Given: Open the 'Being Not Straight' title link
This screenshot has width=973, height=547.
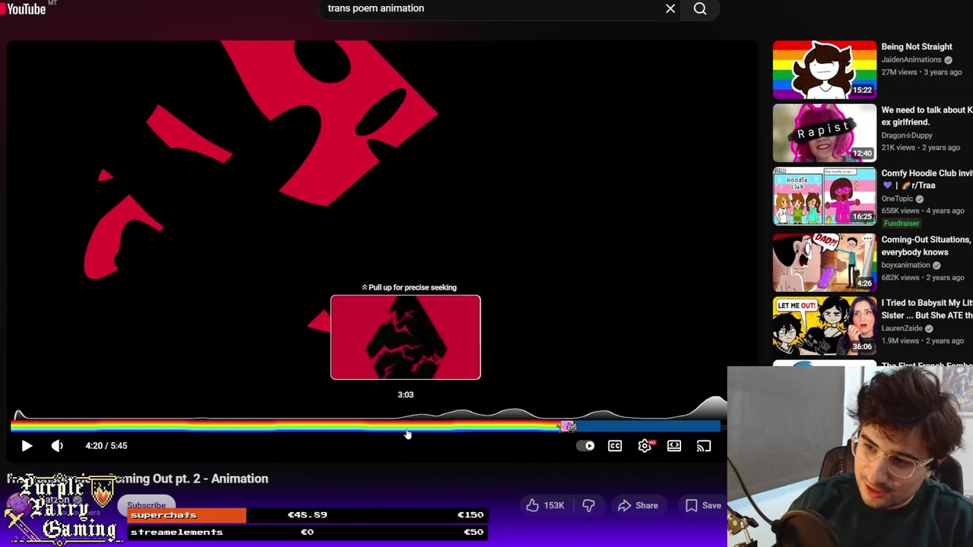Looking at the screenshot, I should point(916,47).
